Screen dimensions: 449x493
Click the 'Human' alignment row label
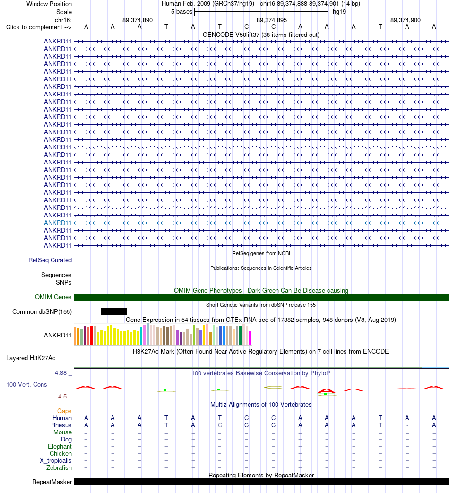pos(62,418)
